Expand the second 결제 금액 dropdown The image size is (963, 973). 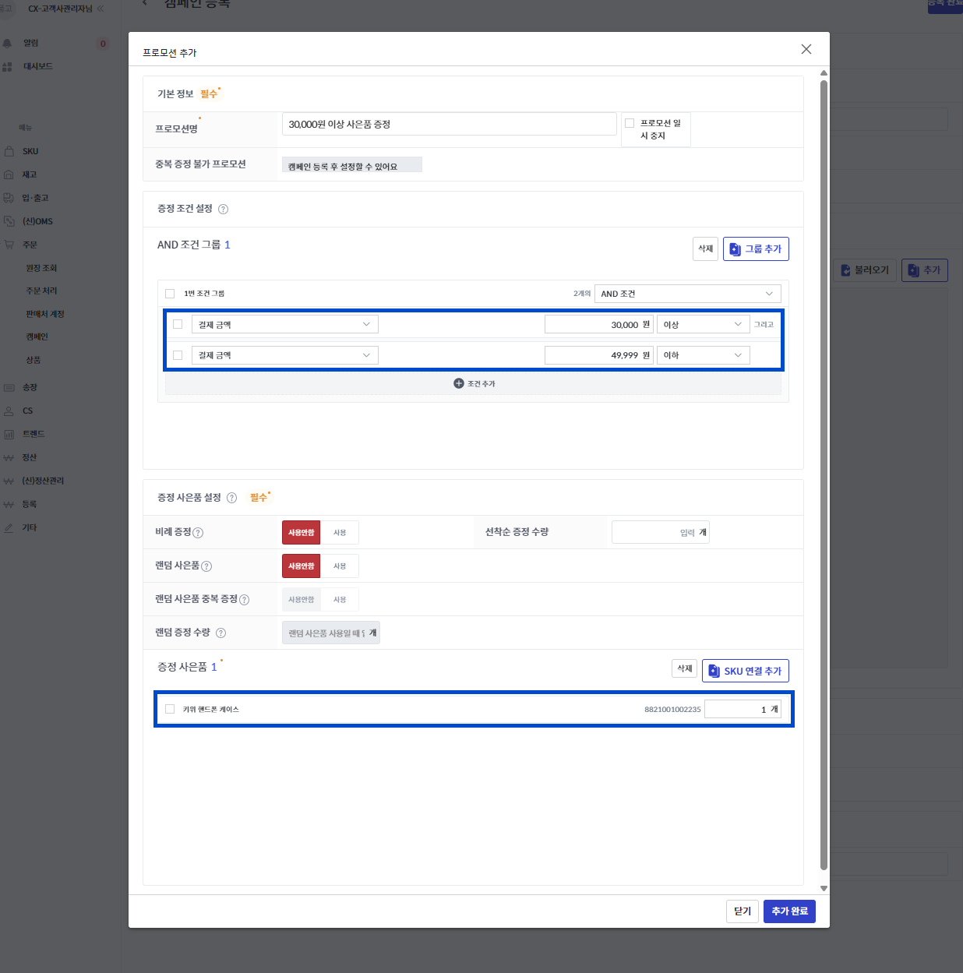tap(284, 355)
